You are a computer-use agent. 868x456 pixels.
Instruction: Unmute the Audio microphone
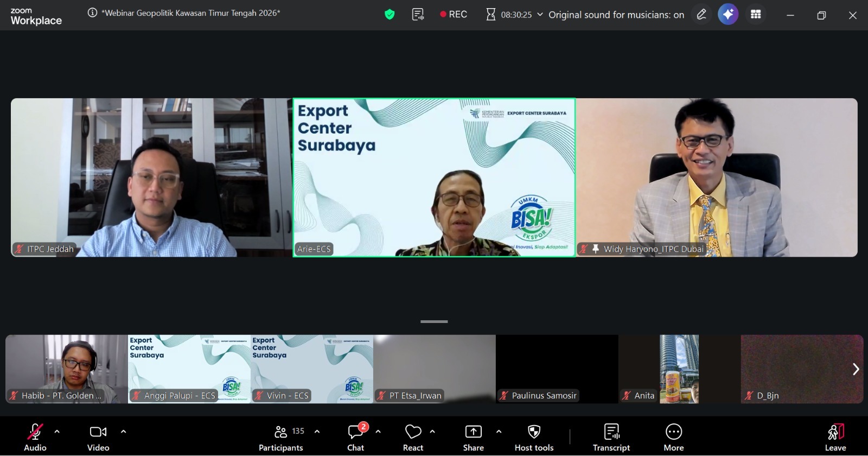pos(35,438)
